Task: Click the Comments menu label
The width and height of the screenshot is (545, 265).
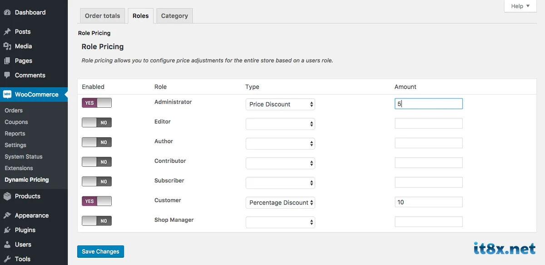Action: pyautogui.click(x=30, y=75)
